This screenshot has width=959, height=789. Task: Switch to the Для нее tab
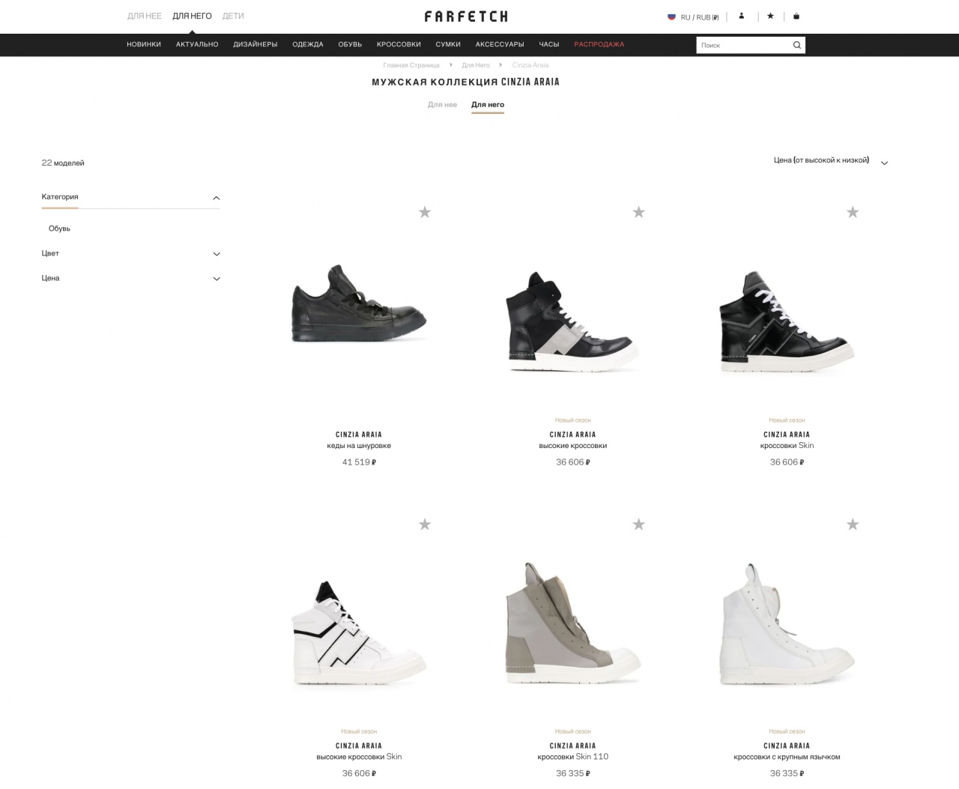coord(442,105)
